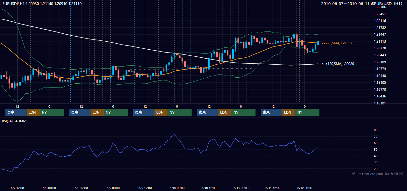Click price axis value 1.20109
This screenshot has height=191, width=407.
(x=380, y=62)
